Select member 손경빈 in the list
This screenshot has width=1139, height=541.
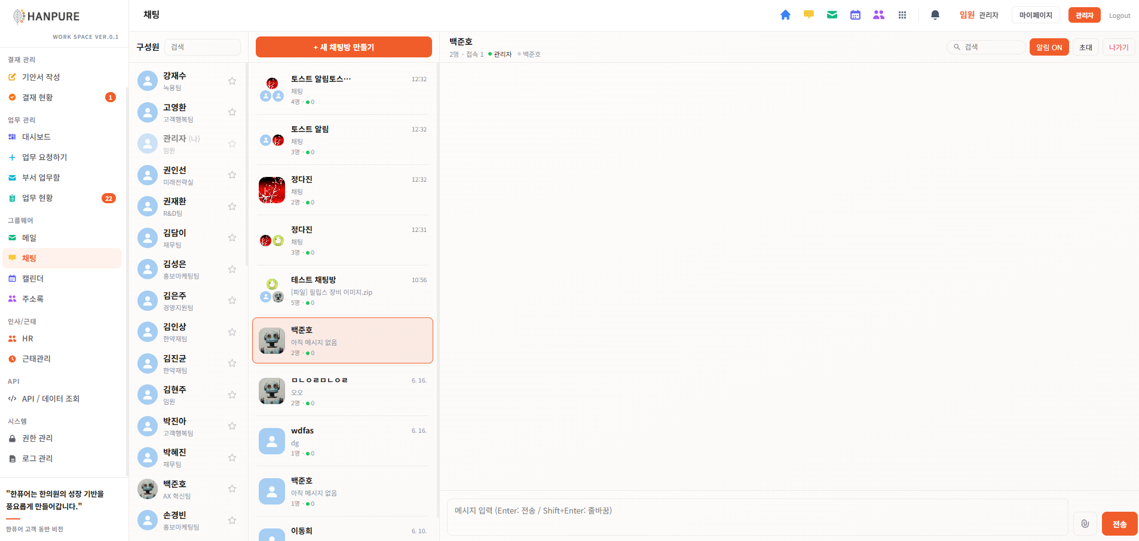coord(187,520)
